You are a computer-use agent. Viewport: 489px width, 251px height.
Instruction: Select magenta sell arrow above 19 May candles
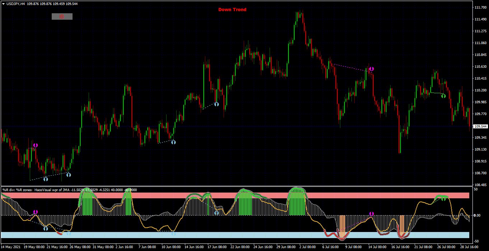point(35,145)
